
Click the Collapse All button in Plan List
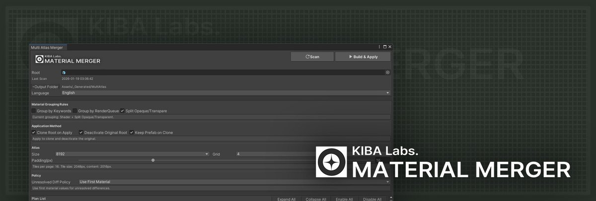[x=316, y=199]
